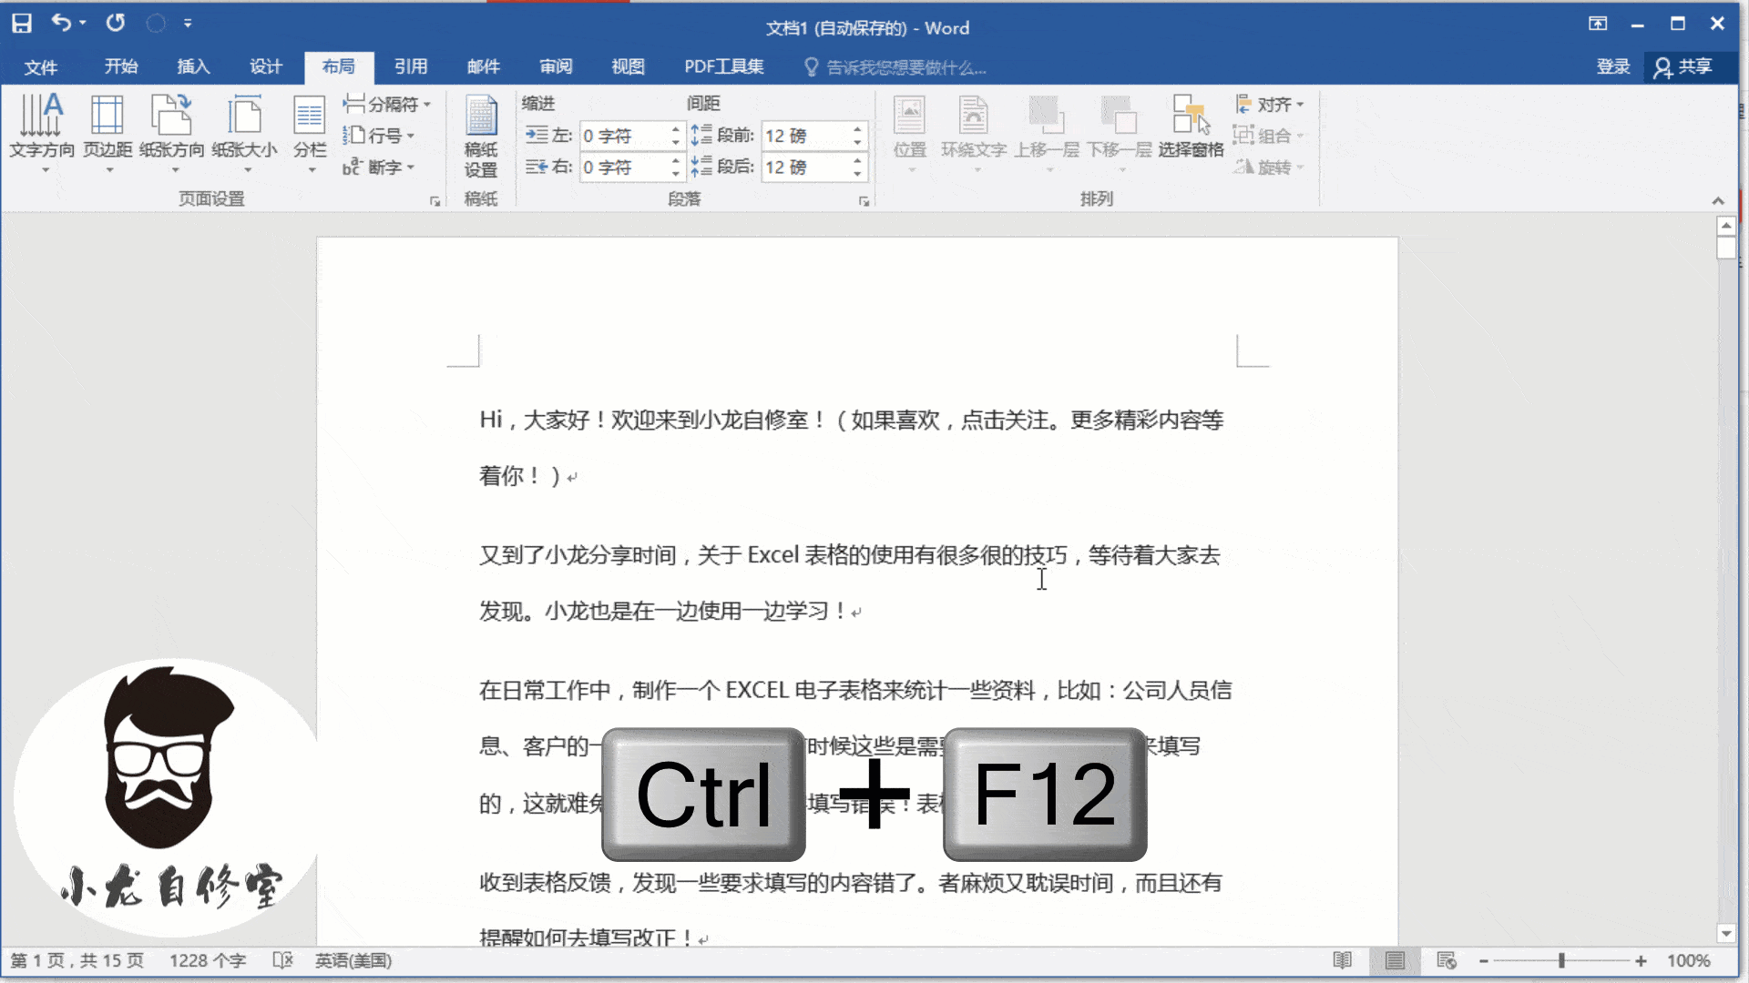
Task: Open the 分栏 columns tool
Action: 310,133
